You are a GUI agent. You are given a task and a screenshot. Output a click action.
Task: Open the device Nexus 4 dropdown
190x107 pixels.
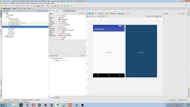[x=101, y=14]
